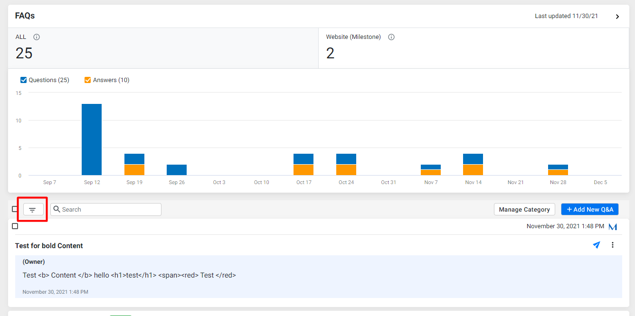Screen dimensions: 635x316
Task: Select the ALL 25 summary tab
Action: tap(163, 48)
